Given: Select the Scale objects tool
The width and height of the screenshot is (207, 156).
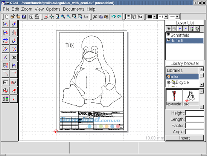Looking at the screenshot, I should [5, 32].
